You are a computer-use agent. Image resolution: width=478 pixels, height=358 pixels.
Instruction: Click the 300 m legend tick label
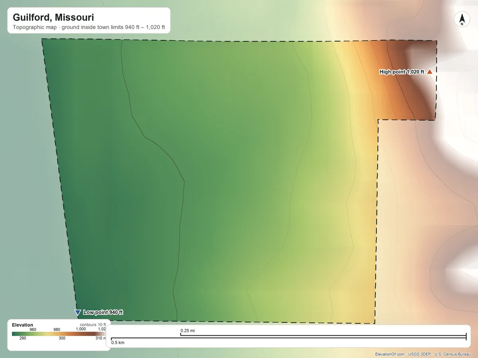[62, 338]
